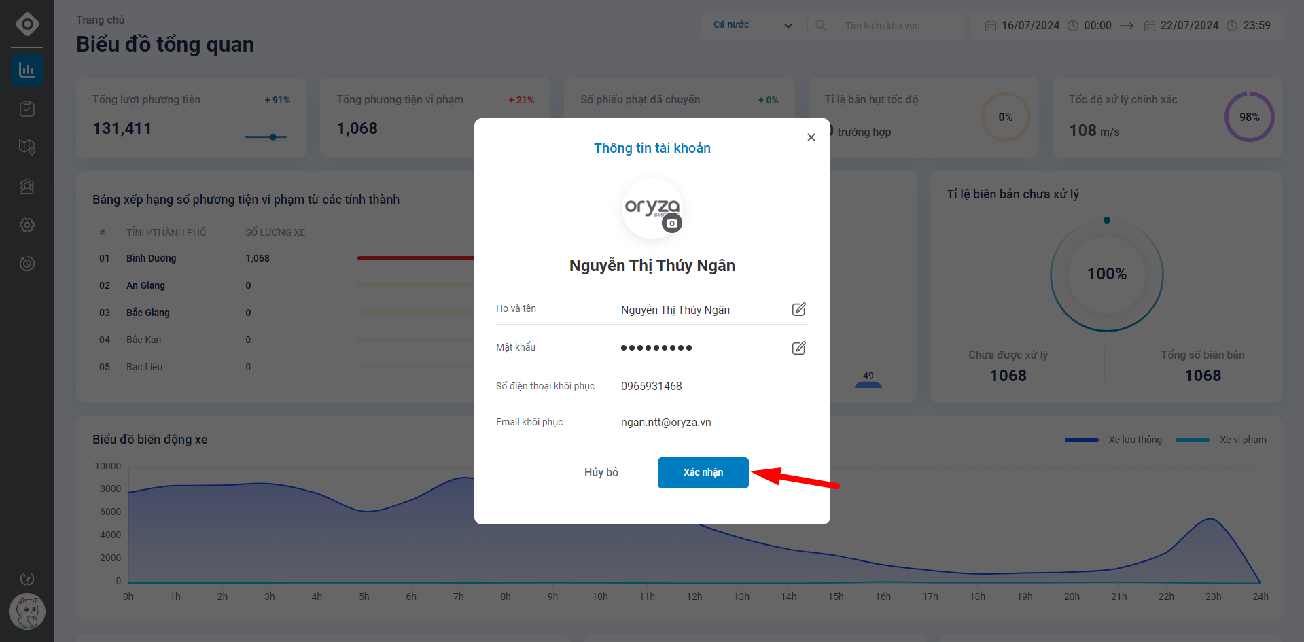Screen dimensions: 1304x642
Task: Click the 108 m/s speed value
Action: pos(1094,130)
